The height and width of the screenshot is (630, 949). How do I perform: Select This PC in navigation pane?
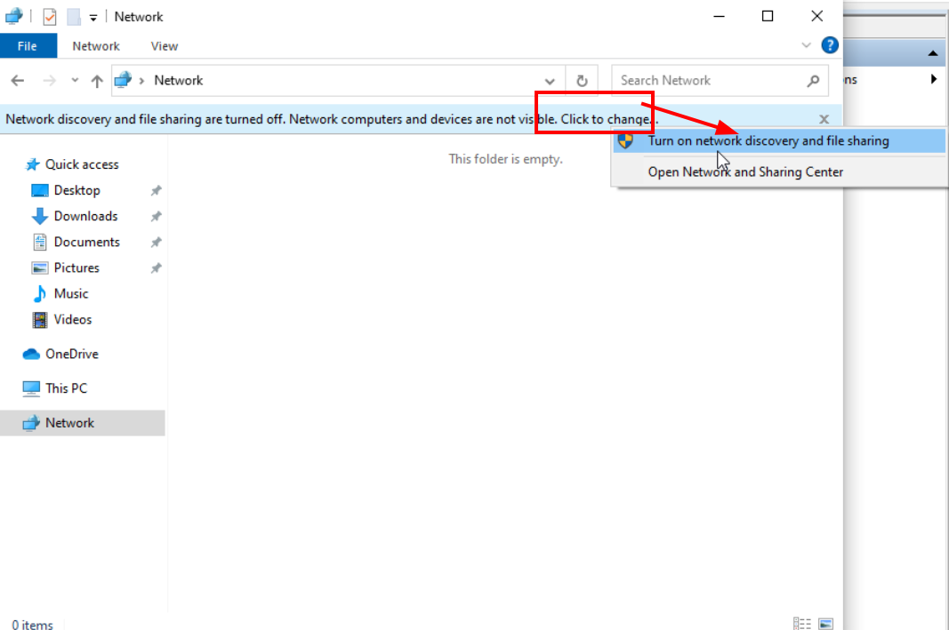pyautogui.click(x=66, y=388)
